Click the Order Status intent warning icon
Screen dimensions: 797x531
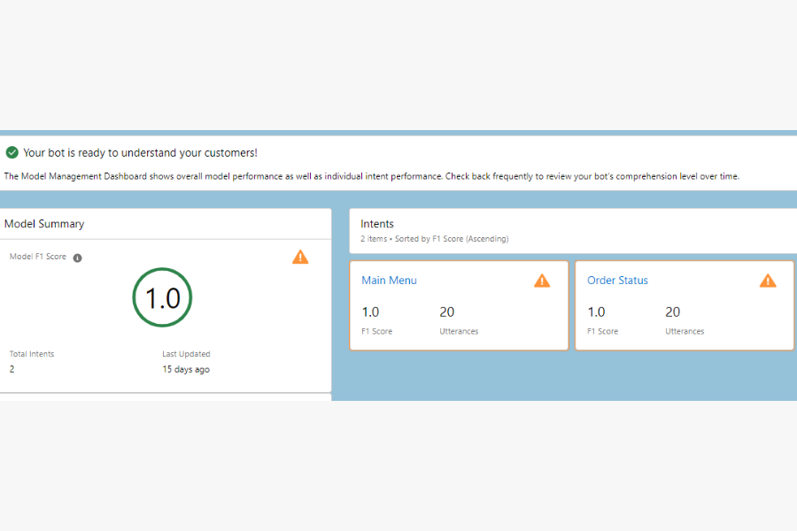point(768,281)
